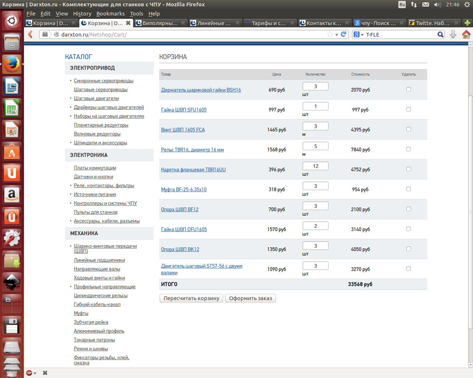Open the Bookmarks menu
Image resolution: width=473 pixels, height=378 pixels.
pos(110,14)
